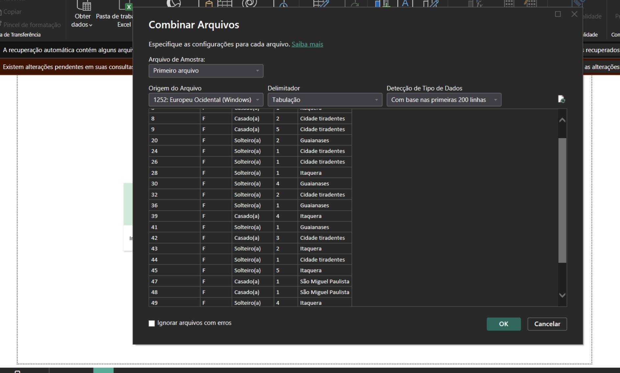
Task: Open the Delimitador dropdown set to Tabulação
Action: pos(325,99)
